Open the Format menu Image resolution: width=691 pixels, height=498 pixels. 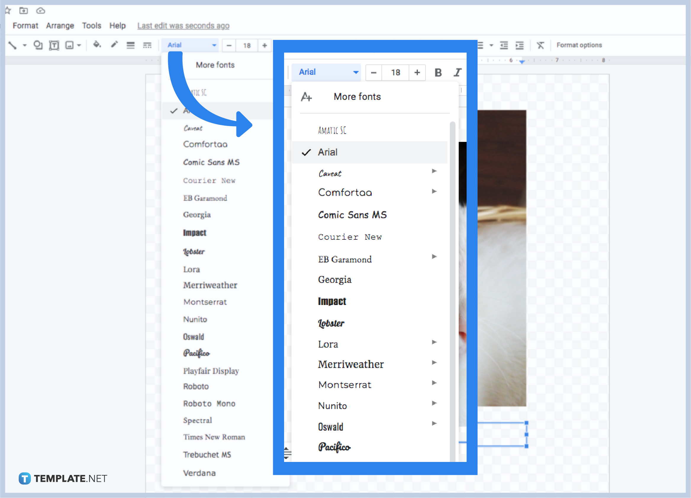coord(25,25)
